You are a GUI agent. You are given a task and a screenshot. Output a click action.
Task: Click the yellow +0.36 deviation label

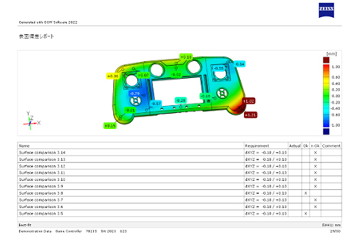113,75
